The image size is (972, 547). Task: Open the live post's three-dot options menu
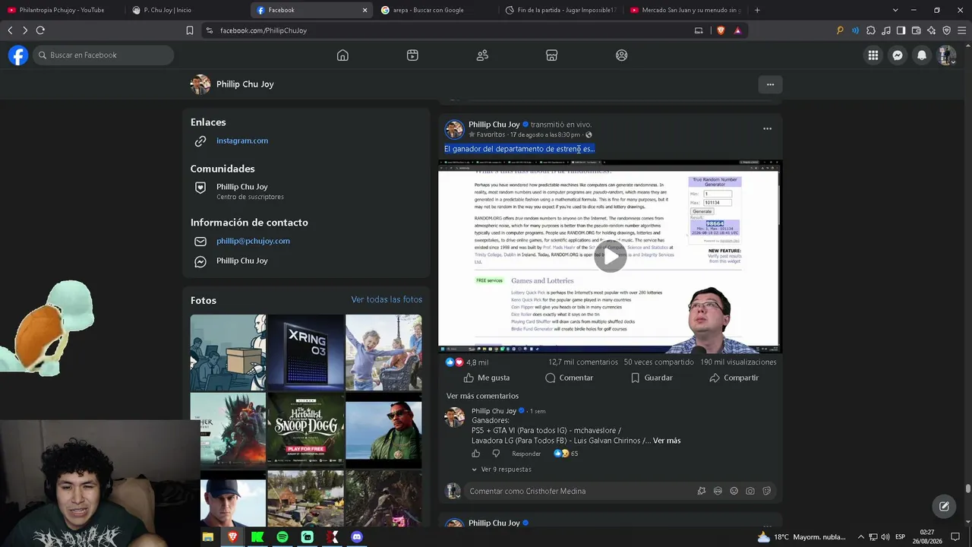[767, 129]
